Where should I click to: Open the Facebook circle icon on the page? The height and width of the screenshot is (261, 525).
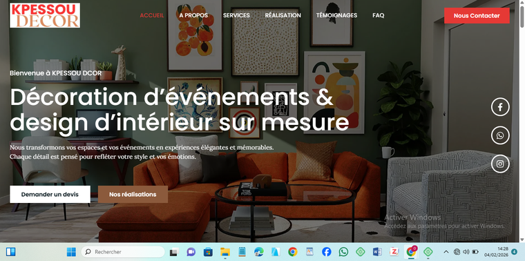pos(500,107)
